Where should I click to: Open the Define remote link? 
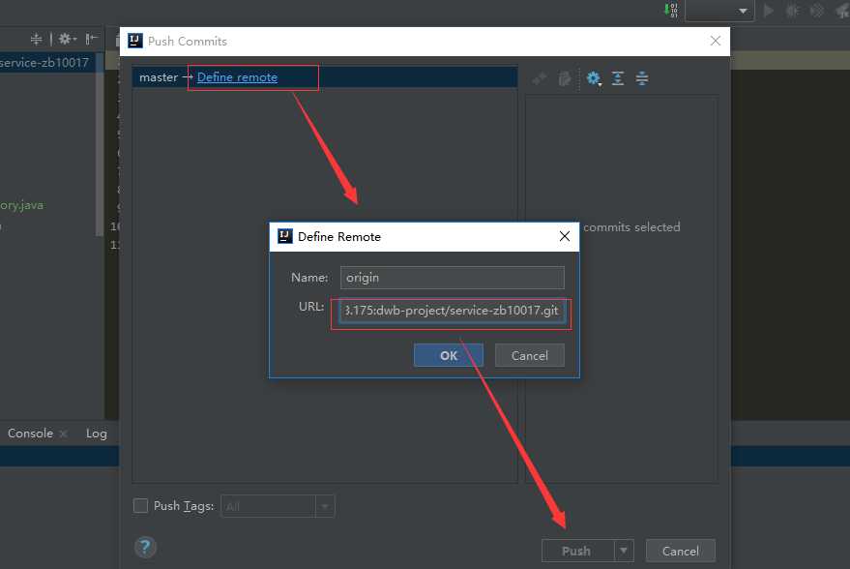(x=237, y=77)
